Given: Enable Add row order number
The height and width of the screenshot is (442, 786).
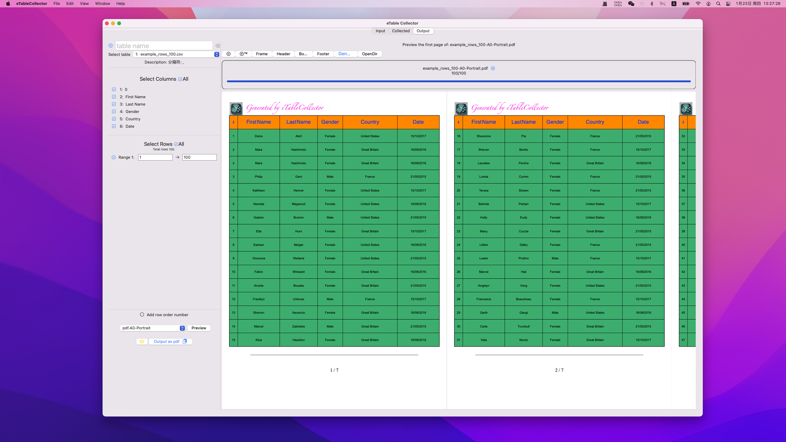Looking at the screenshot, I should pyautogui.click(x=142, y=315).
